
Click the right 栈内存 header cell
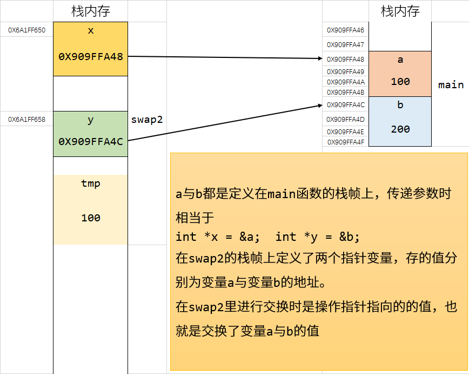pos(400,11)
